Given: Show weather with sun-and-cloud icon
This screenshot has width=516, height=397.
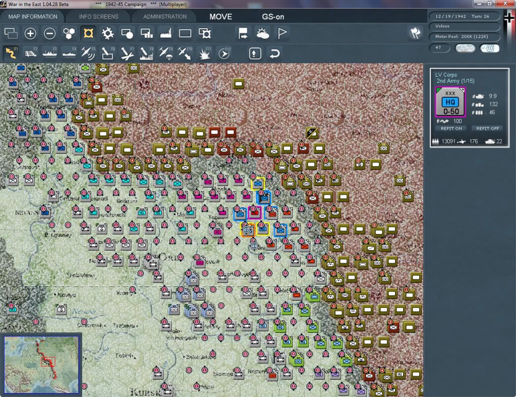Looking at the screenshot, I should click(263, 33).
